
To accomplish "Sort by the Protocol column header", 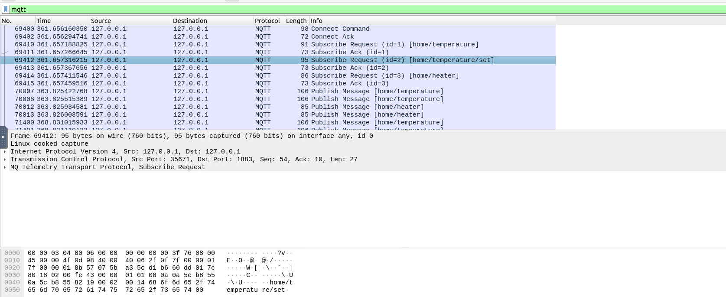I will coord(268,21).
